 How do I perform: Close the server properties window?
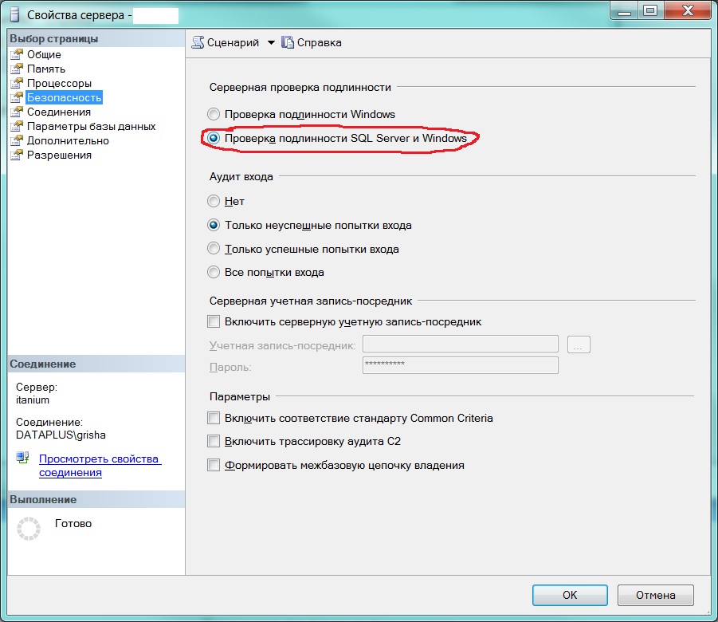click(688, 10)
